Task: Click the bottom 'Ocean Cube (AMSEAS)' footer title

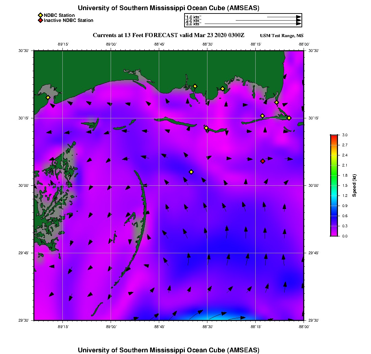Action: (x=168, y=350)
